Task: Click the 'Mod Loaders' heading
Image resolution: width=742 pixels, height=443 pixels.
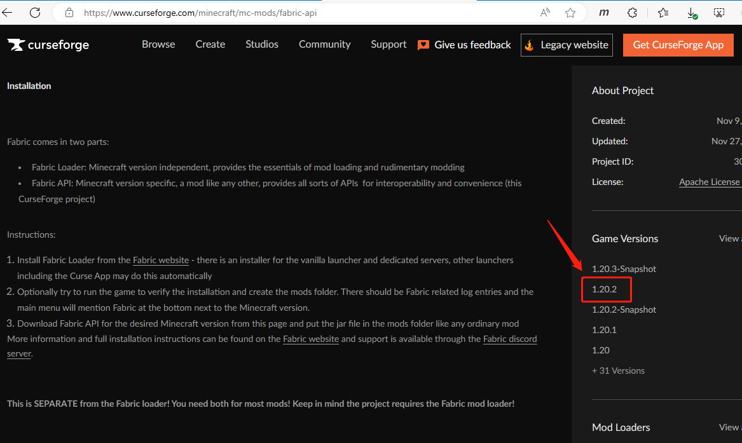Action: coord(621,427)
